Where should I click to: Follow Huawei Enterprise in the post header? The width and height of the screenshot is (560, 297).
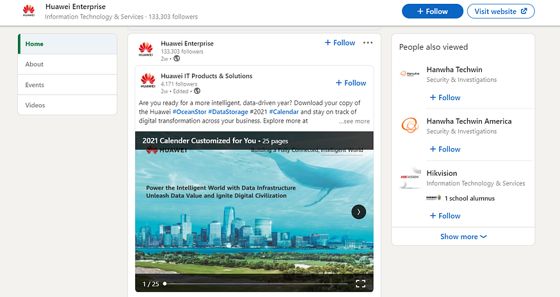click(x=340, y=43)
